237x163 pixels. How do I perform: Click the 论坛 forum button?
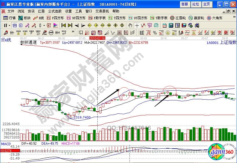196,4
